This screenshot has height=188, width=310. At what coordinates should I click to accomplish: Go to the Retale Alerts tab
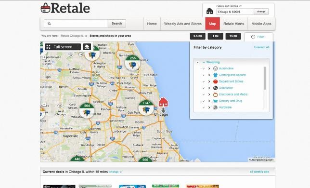(233, 24)
